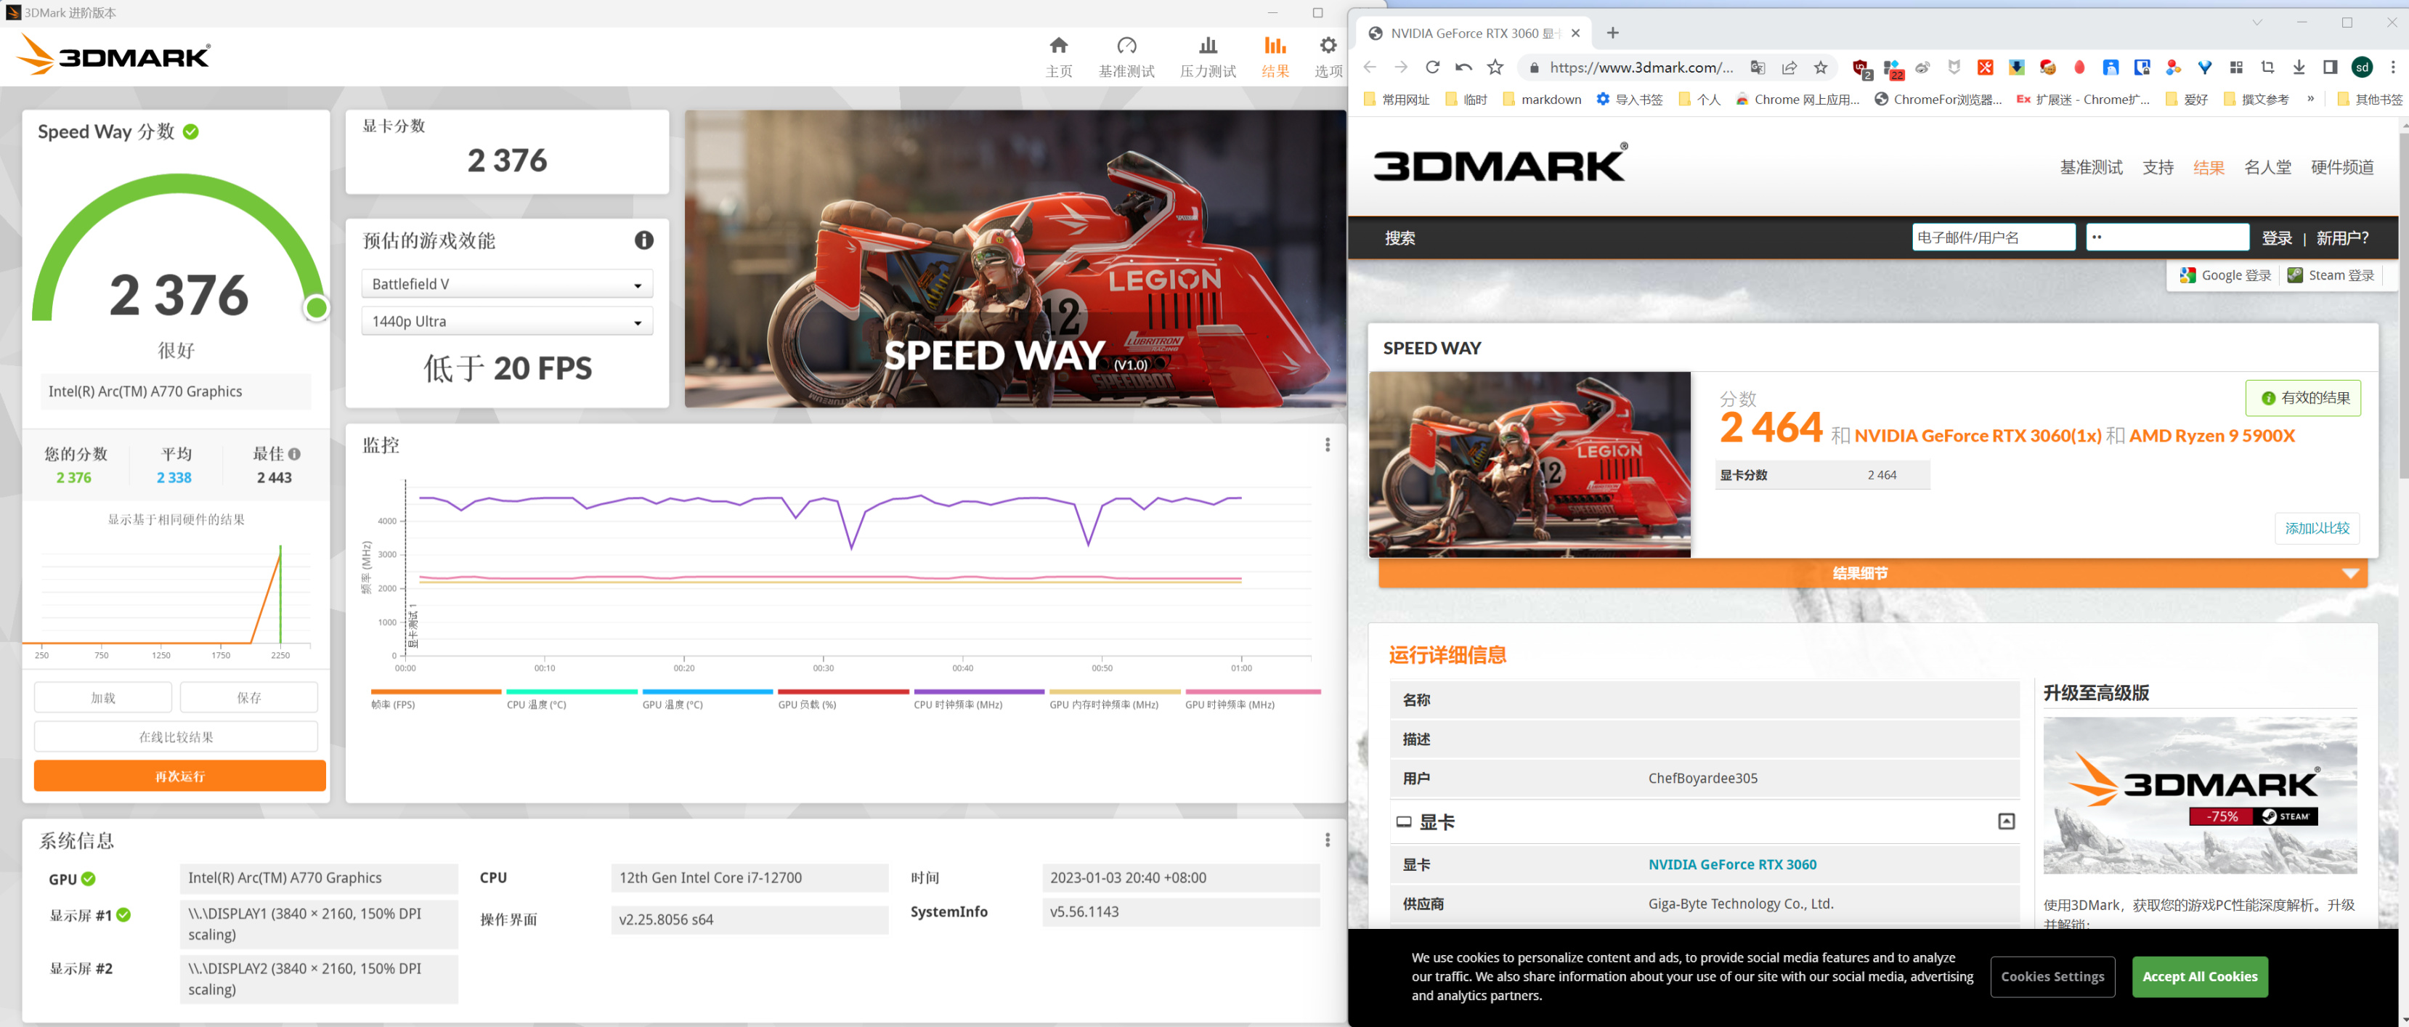The image size is (2409, 1027).
Task: Open the system info three-dot menu
Action: tap(1327, 840)
